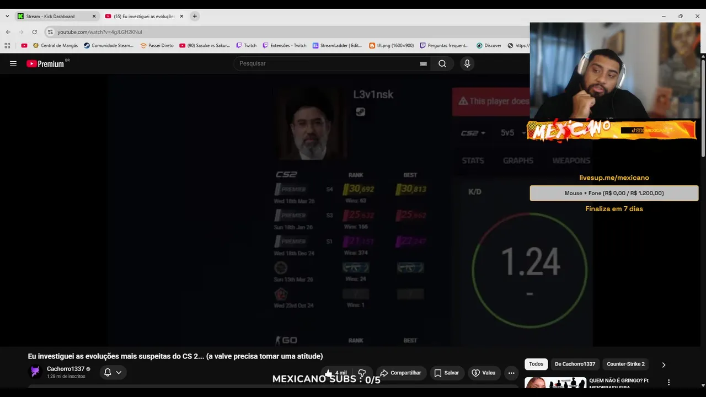Click the notification bell icon
This screenshot has height=397, width=706.
[x=108, y=373]
